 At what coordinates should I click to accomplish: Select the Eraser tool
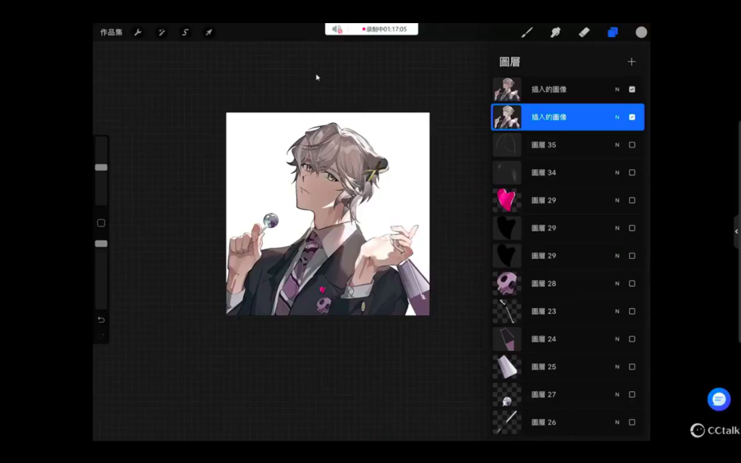point(584,33)
